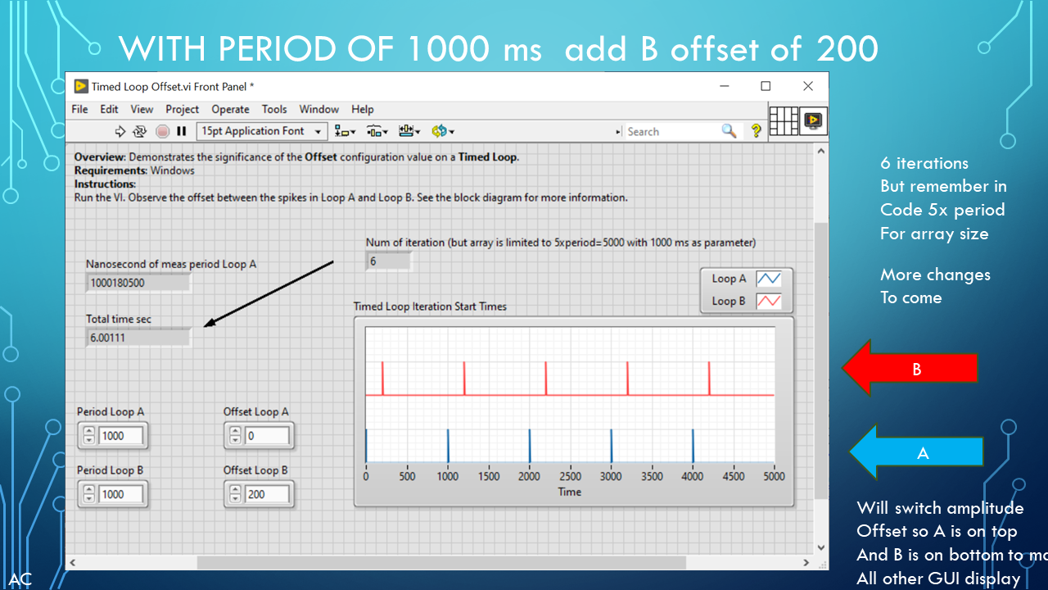Open the Reorder dropdown in toolbar
1048x590 pixels.
coord(442,131)
